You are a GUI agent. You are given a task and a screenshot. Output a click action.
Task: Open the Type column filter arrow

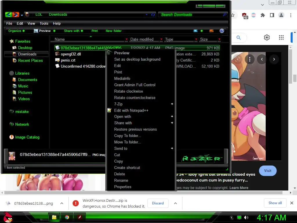196,39
